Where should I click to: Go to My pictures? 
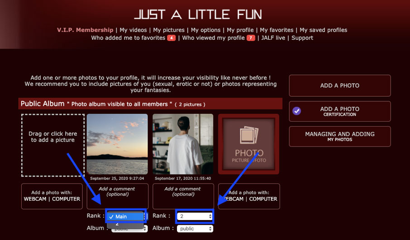click(x=169, y=30)
